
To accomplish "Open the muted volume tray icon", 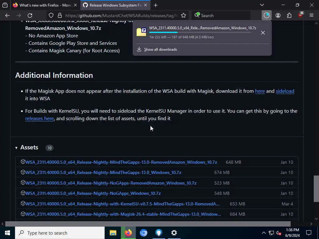I will point(279,233).
